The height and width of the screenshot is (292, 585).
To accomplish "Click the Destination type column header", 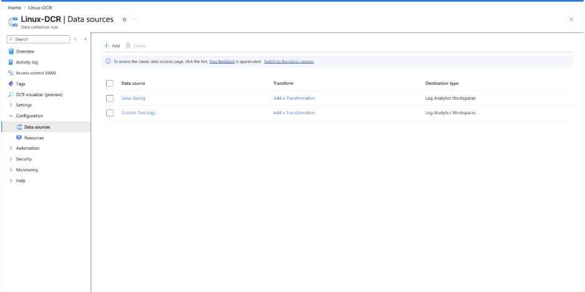I will 442,84.
